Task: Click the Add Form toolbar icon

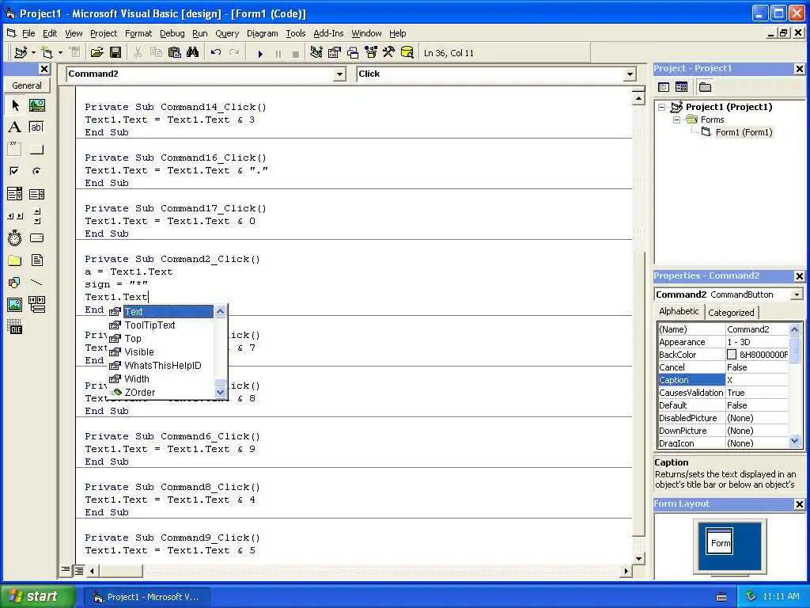Action: tap(47, 52)
